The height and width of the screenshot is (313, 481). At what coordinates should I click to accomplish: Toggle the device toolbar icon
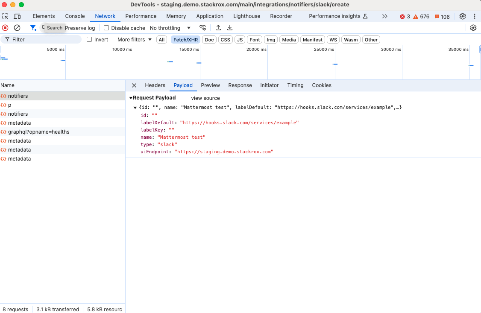pyautogui.click(x=17, y=16)
